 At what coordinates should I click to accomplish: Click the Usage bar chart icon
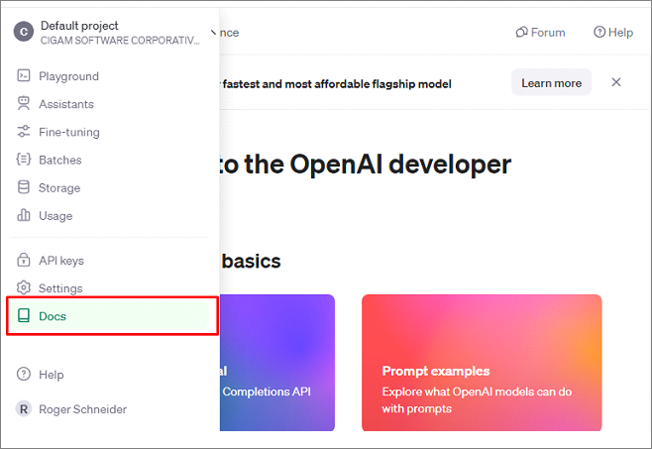[24, 215]
